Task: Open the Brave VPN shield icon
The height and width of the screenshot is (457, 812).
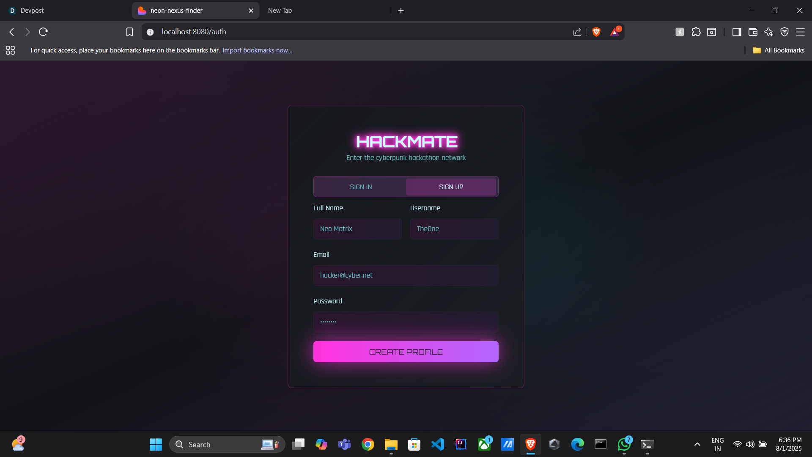Action: [785, 32]
